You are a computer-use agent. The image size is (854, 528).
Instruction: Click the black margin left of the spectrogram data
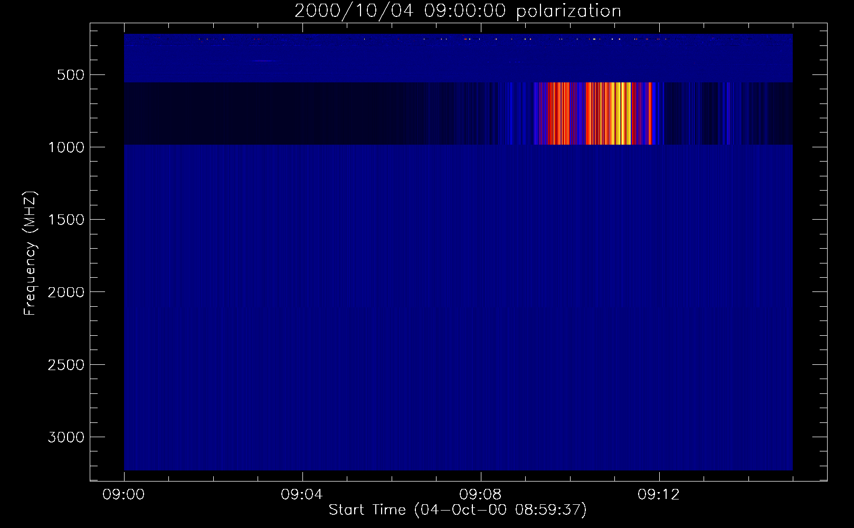click(x=107, y=253)
